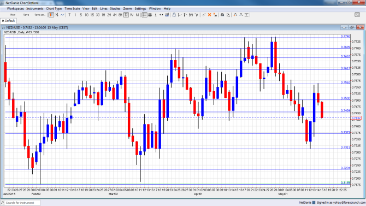Select the bar (OHLC) chart type icon
Viewport: 366px width, 206px height.
[57, 15]
